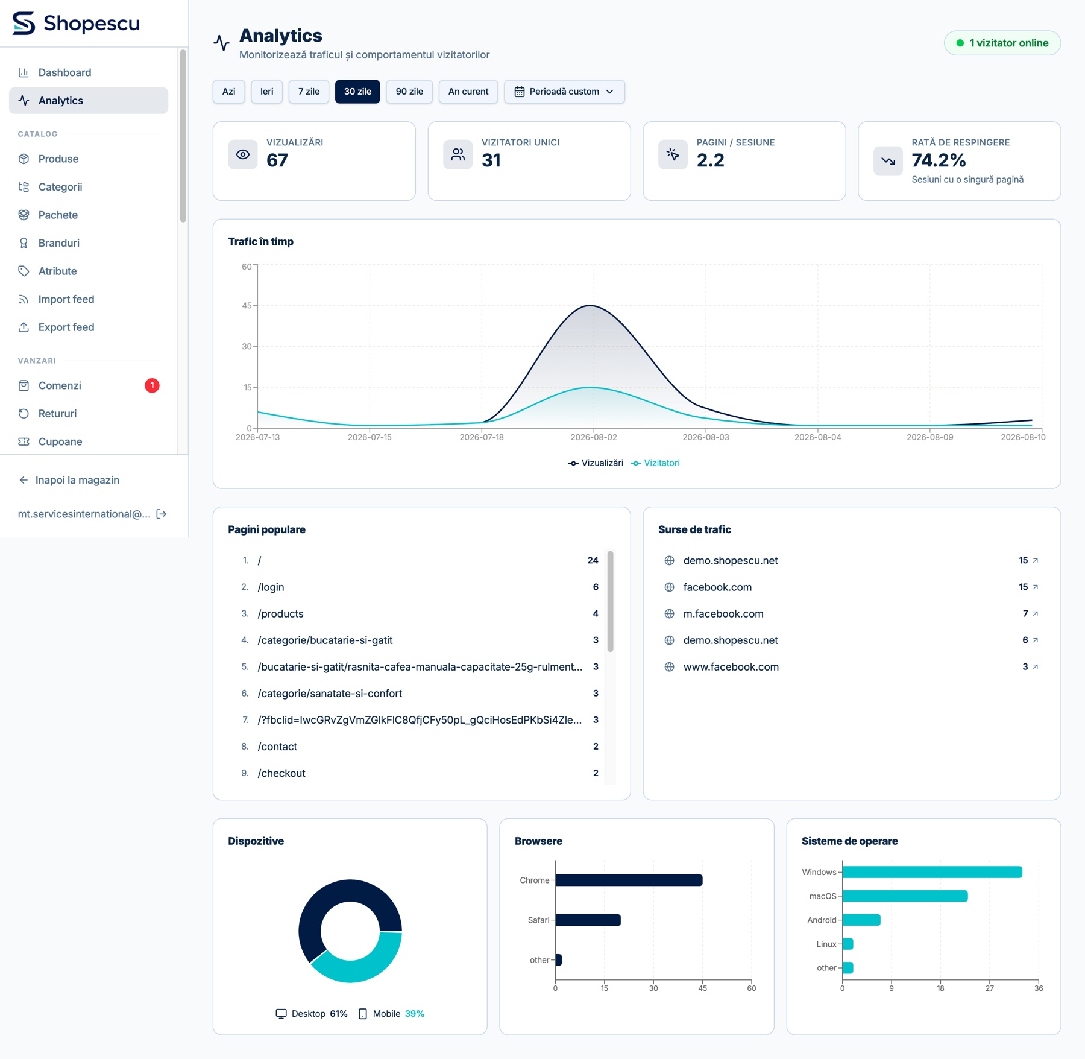Open the facebook.com traffic source row
Screen dimensions: 1085x1059
[851, 587]
